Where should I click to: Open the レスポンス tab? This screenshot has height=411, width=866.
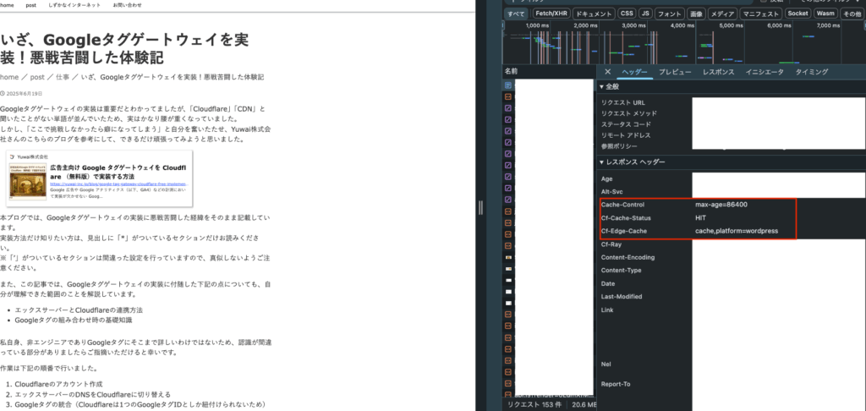pyautogui.click(x=719, y=72)
